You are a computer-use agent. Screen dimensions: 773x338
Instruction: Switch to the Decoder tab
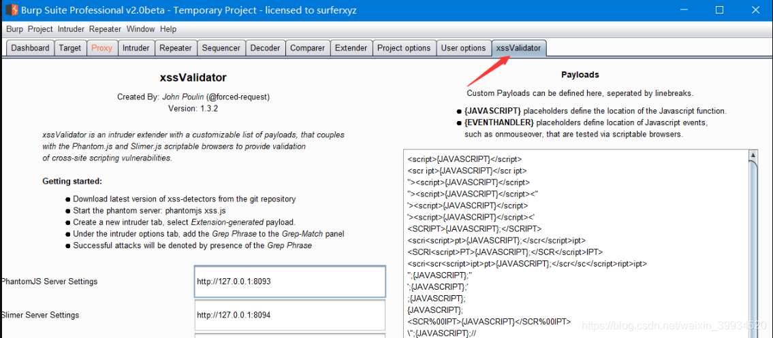(265, 48)
